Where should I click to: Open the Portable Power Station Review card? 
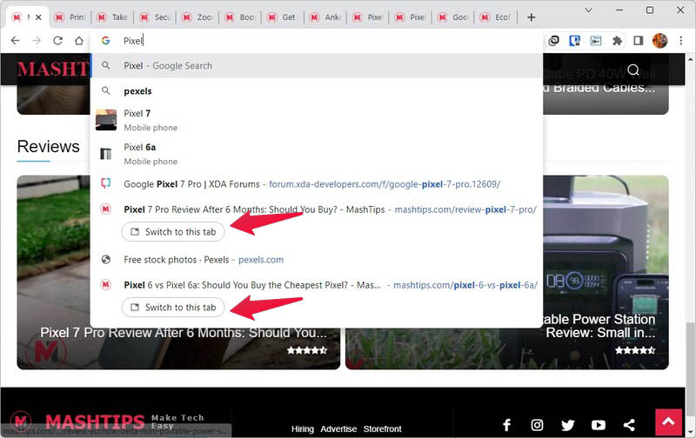[x=507, y=272]
